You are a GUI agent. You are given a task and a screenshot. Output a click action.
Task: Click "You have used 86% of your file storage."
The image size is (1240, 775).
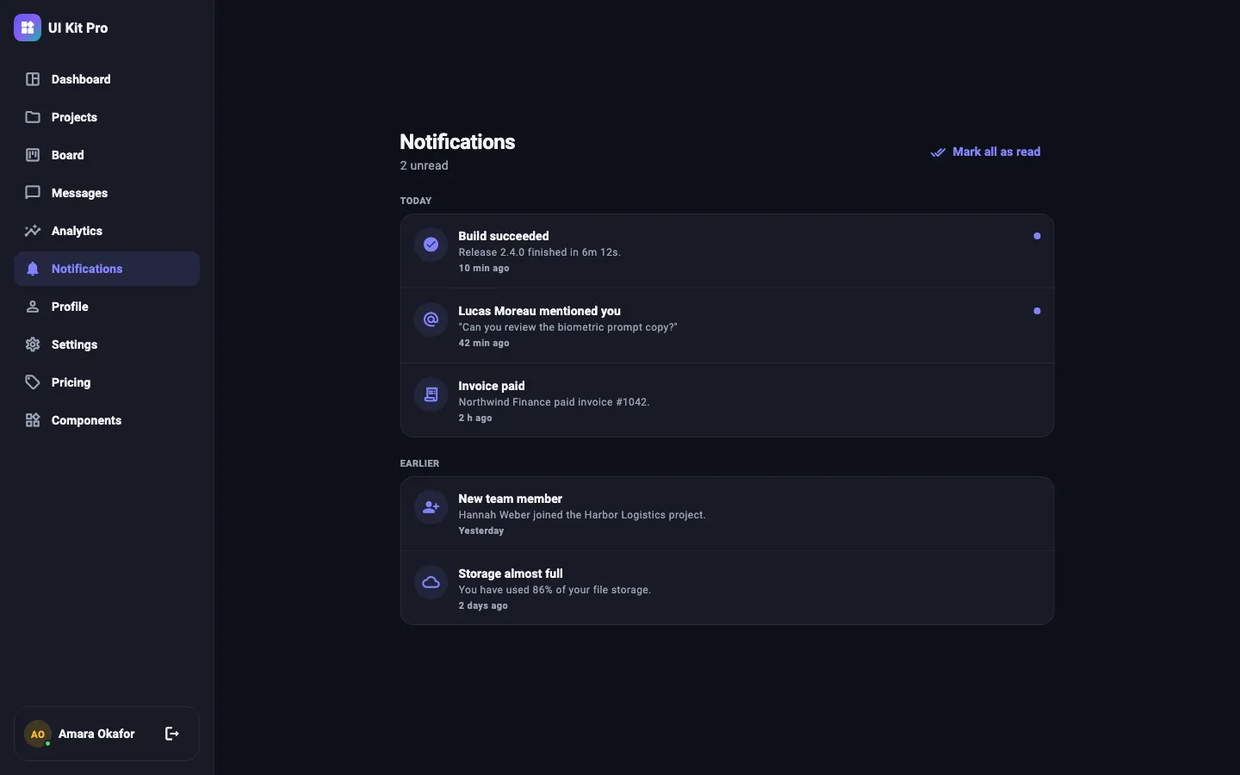555,590
